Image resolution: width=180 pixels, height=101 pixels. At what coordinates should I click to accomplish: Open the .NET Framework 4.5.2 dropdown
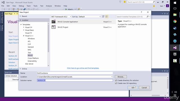(61, 17)
